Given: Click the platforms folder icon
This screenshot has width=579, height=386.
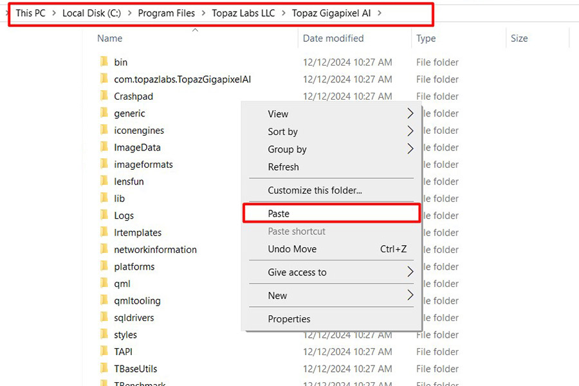Looking at the screenshot, I should pyautogui.click(x=104, y=266).
